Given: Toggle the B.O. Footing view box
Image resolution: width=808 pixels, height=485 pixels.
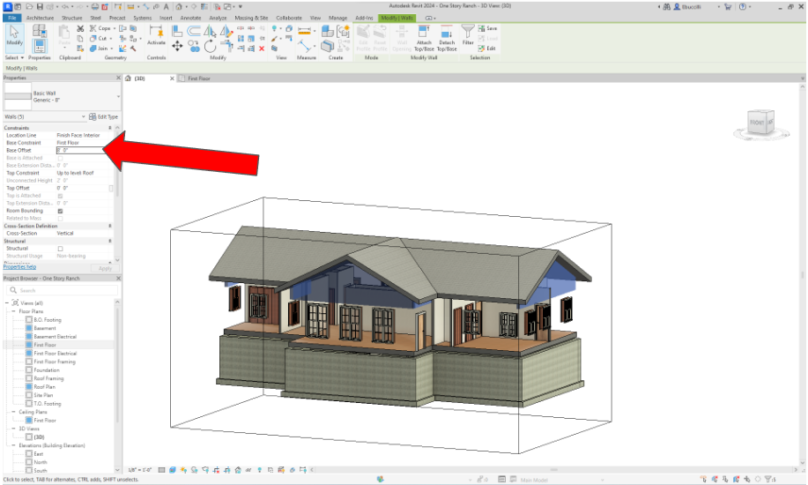Looking at the screenshot, I should click(29, 320).
